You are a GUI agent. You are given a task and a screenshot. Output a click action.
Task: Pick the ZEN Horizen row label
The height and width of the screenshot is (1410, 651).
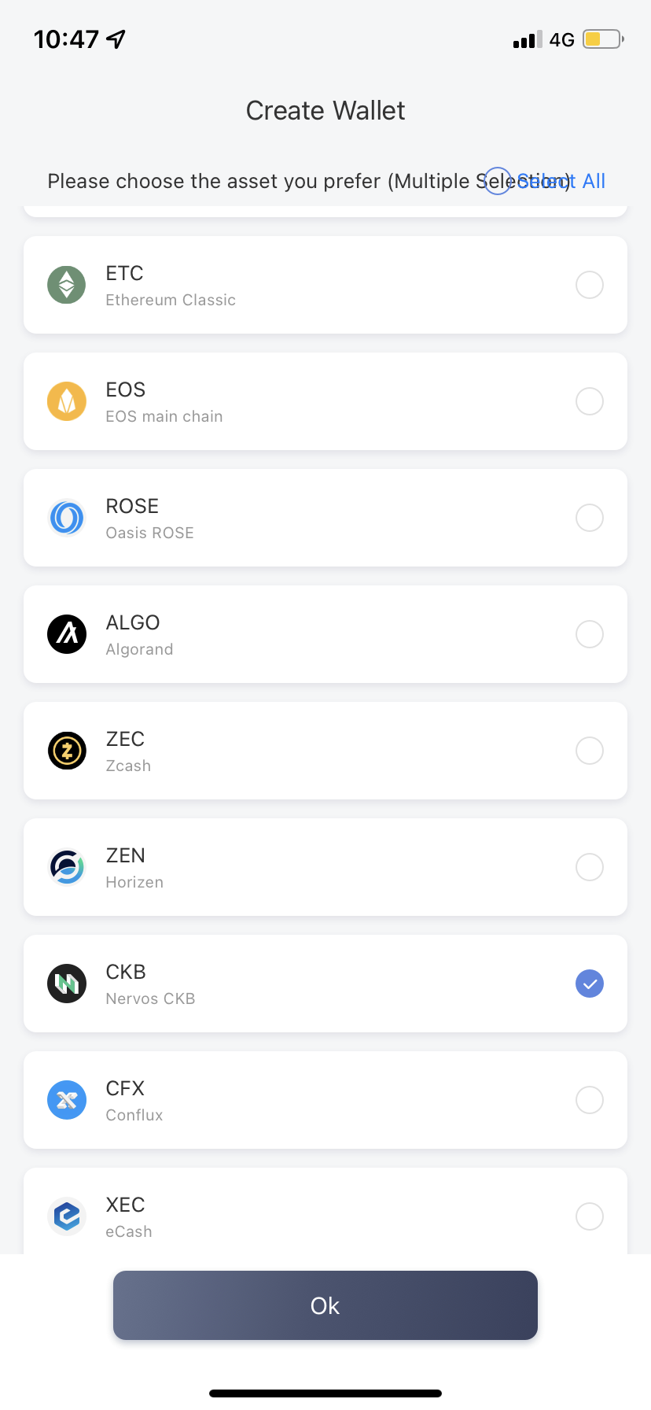coord(134,868)
